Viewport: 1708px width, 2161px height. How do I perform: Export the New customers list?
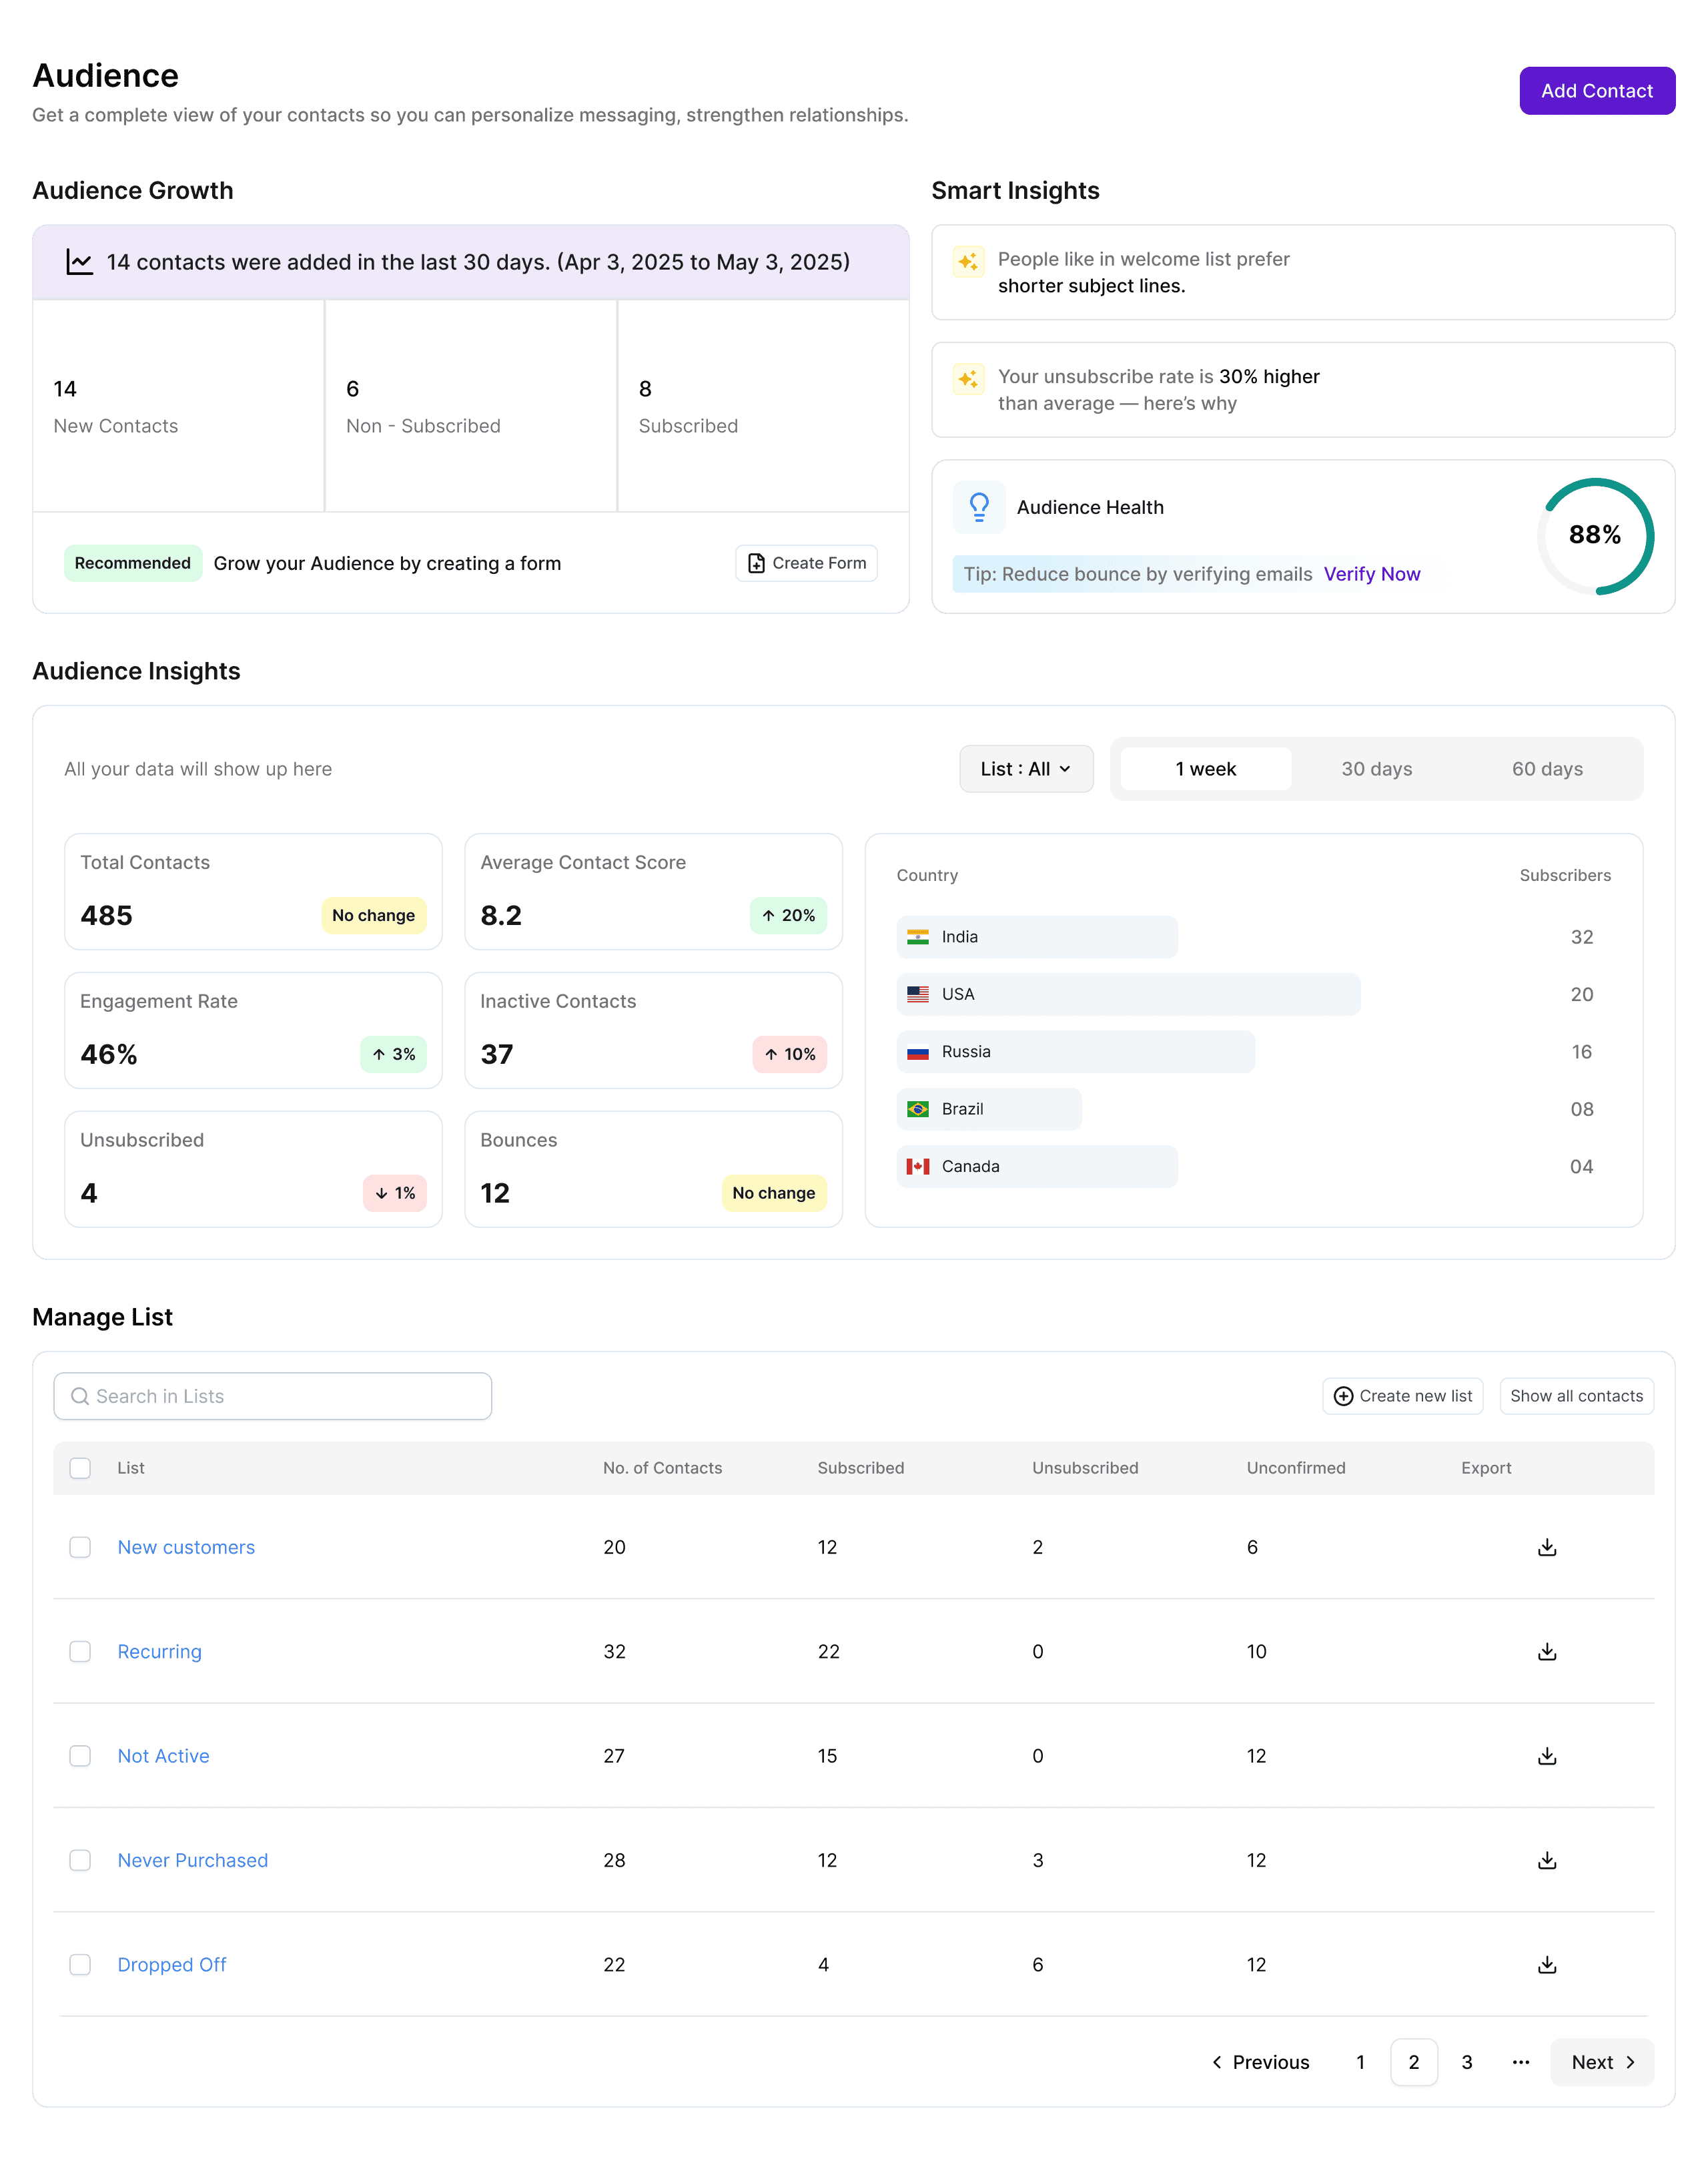pos(1546,1547)
